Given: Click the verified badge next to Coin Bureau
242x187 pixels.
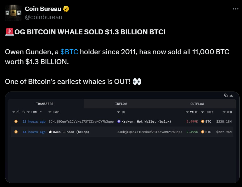Looking at the screenshot, I should tap(66, 9).
